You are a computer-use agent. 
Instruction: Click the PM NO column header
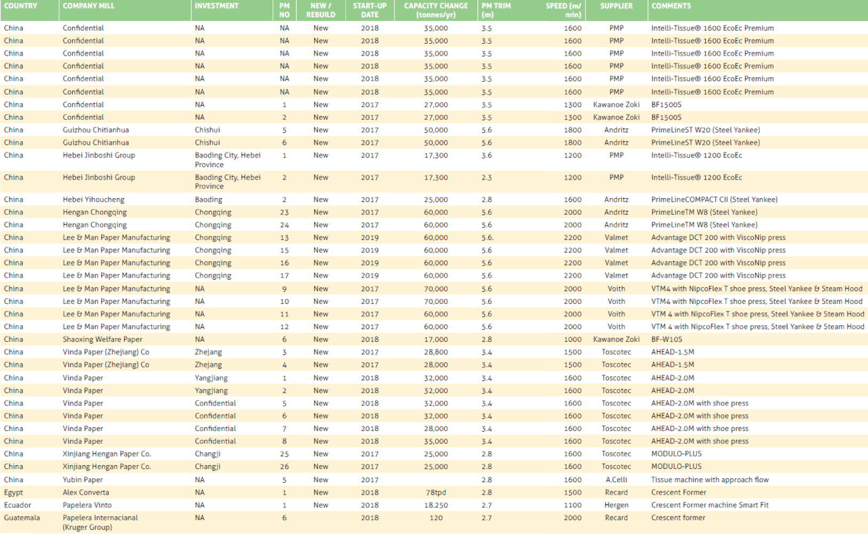pyautogui.click(x=285, y=10)
